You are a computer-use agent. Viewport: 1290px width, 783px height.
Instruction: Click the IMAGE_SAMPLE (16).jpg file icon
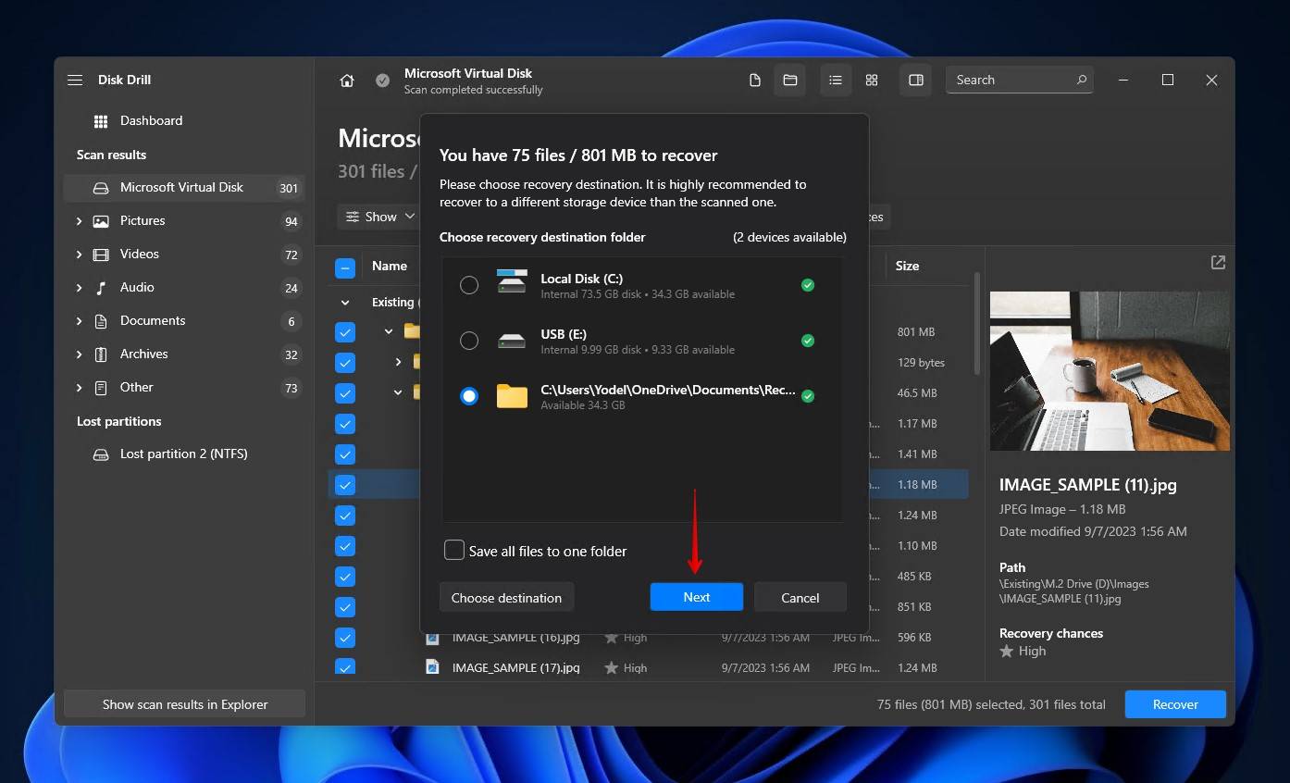point(432,638)
